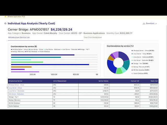Image resolution: width=167 pixels, height=125 pixels.
Task: Toggle Windows Server - Virtual 20.75% donut legend entry
Action: tap(143, 51)
